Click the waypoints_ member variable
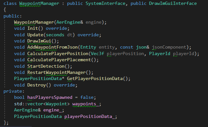208x127 pixels. coord(85,104)
